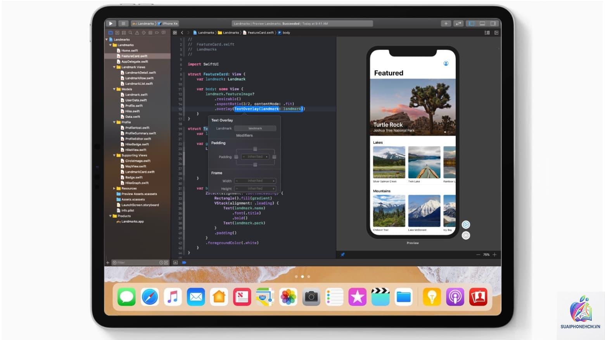Select the Find navigator magnifier icon
The height and width of the screenshot is (340, 605).
click(x=130, y=33)
